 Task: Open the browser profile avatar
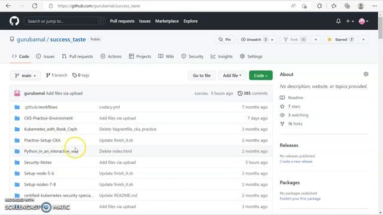tap(361, 6)
